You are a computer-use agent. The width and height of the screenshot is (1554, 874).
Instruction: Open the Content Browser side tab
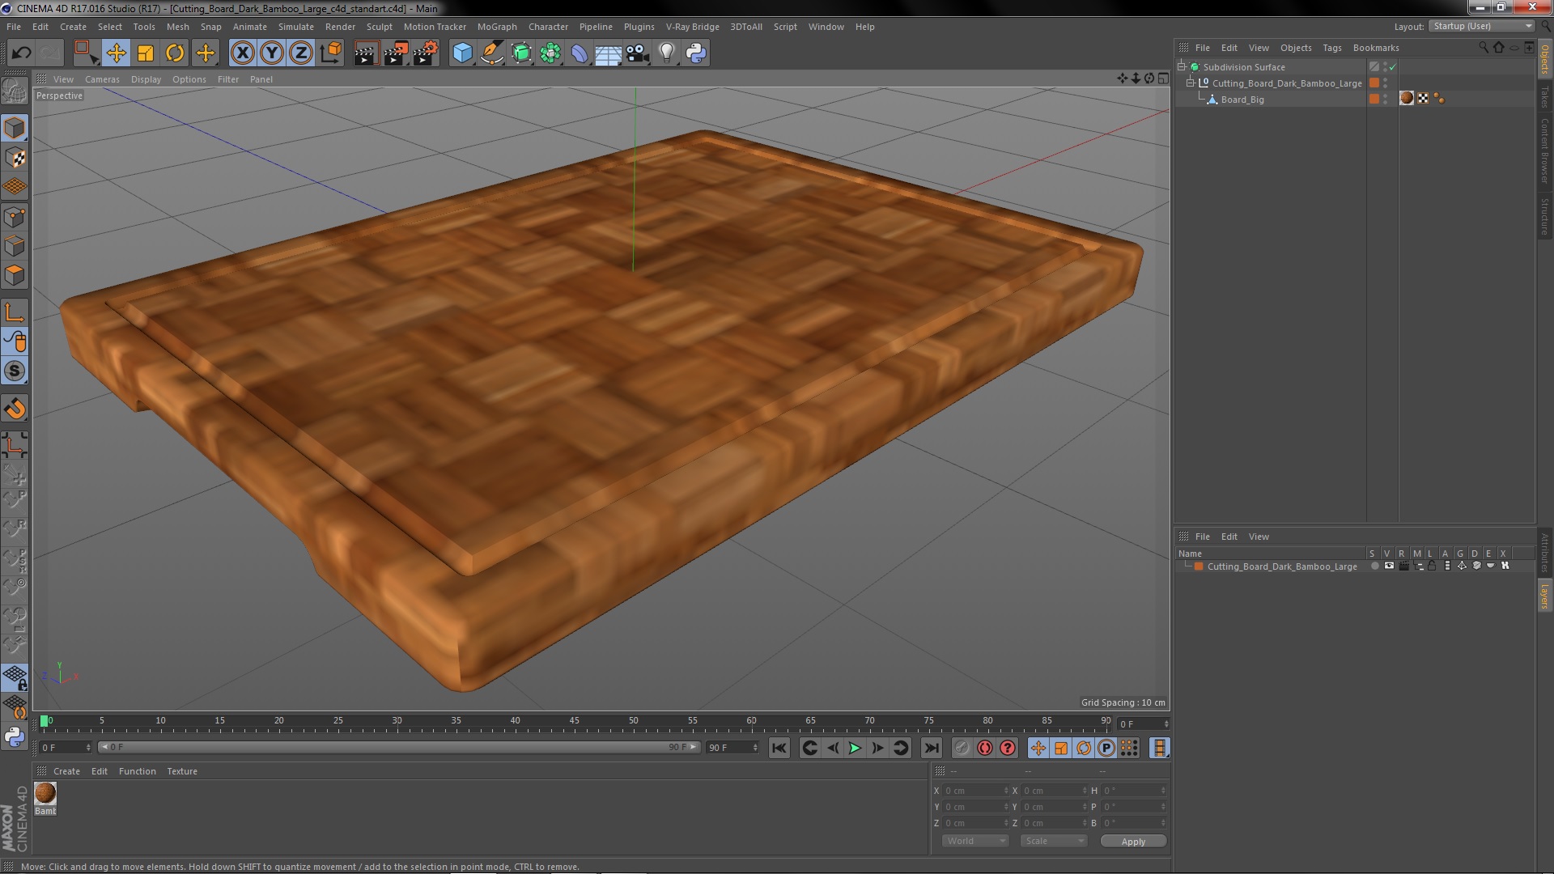pos(1545,151)
